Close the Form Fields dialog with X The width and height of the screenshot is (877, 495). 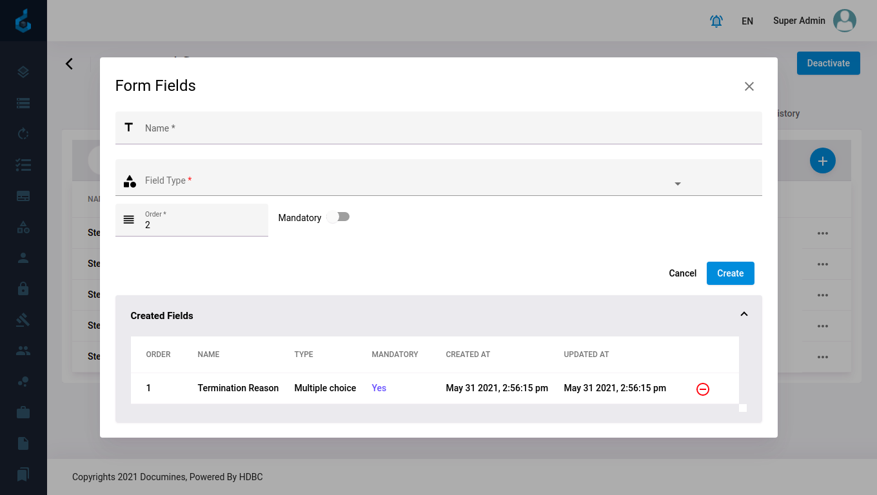pos(749,86)
